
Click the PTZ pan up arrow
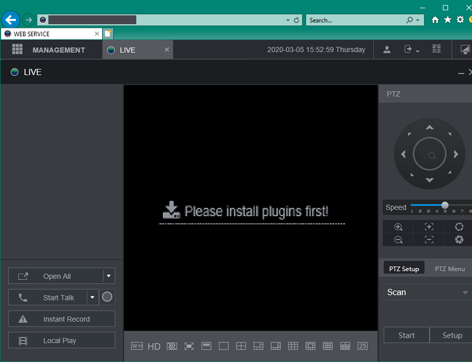coord(430,128)
